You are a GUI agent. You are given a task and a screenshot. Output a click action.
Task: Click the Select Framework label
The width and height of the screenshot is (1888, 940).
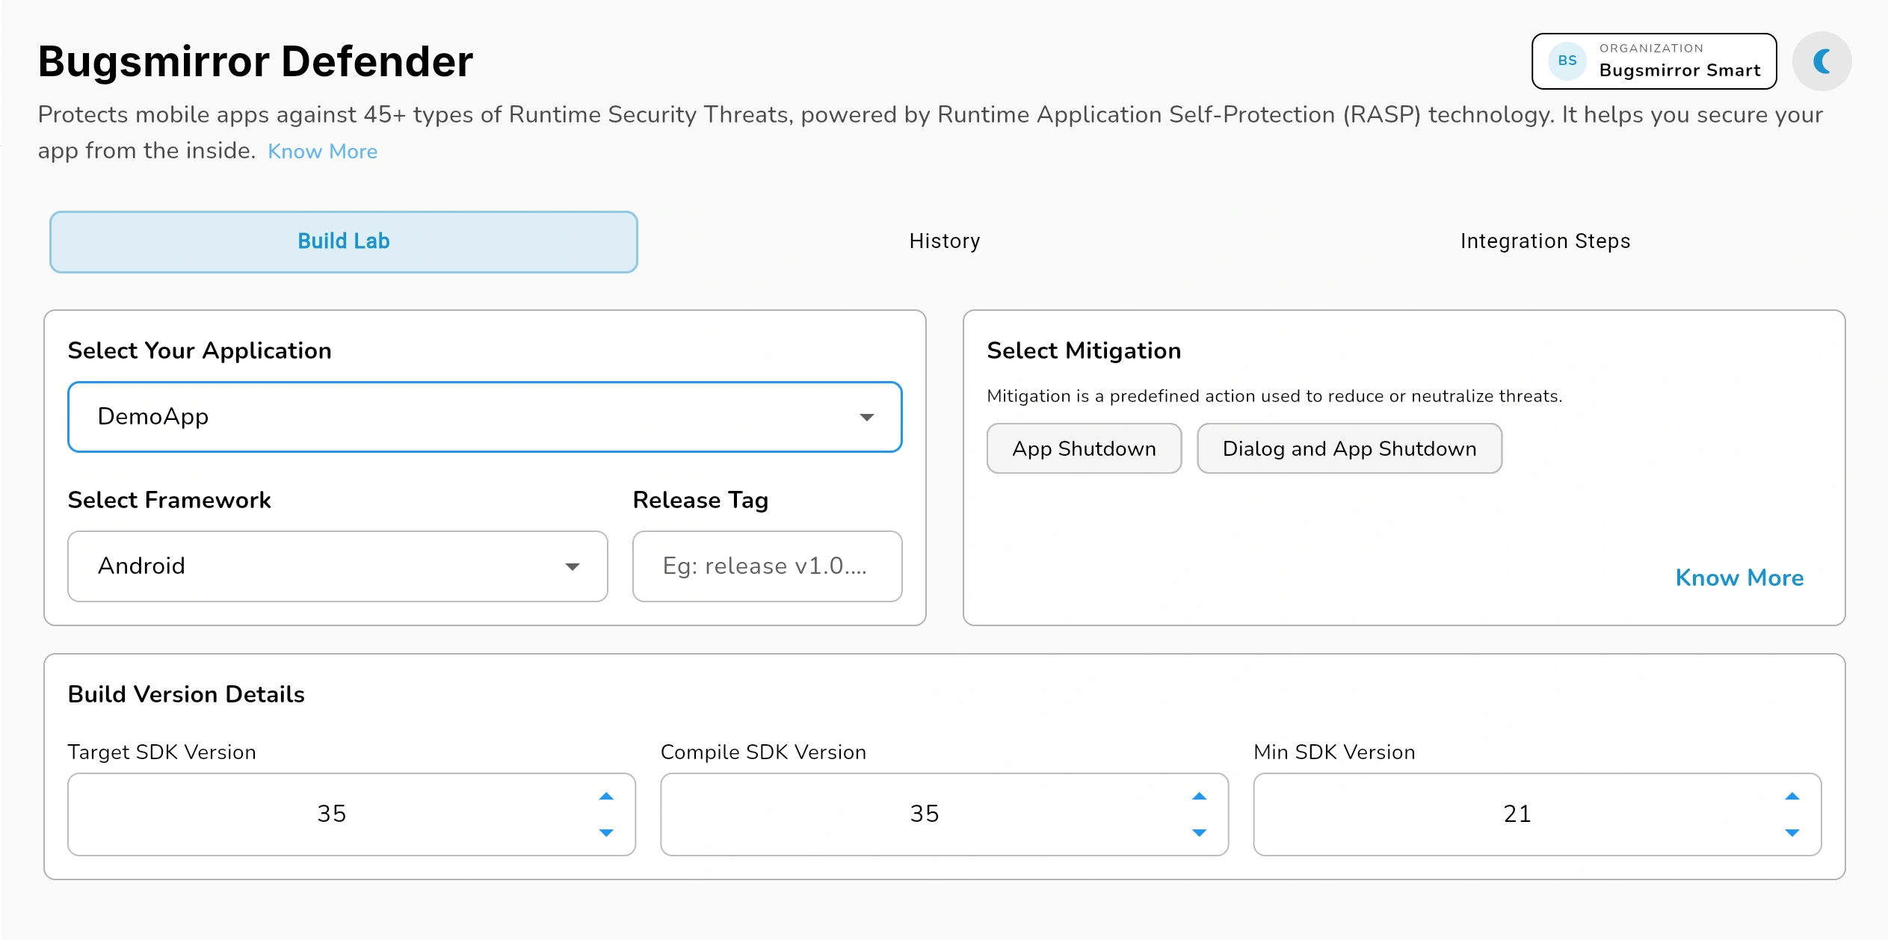pyautogui.click(x=169, y=500)
